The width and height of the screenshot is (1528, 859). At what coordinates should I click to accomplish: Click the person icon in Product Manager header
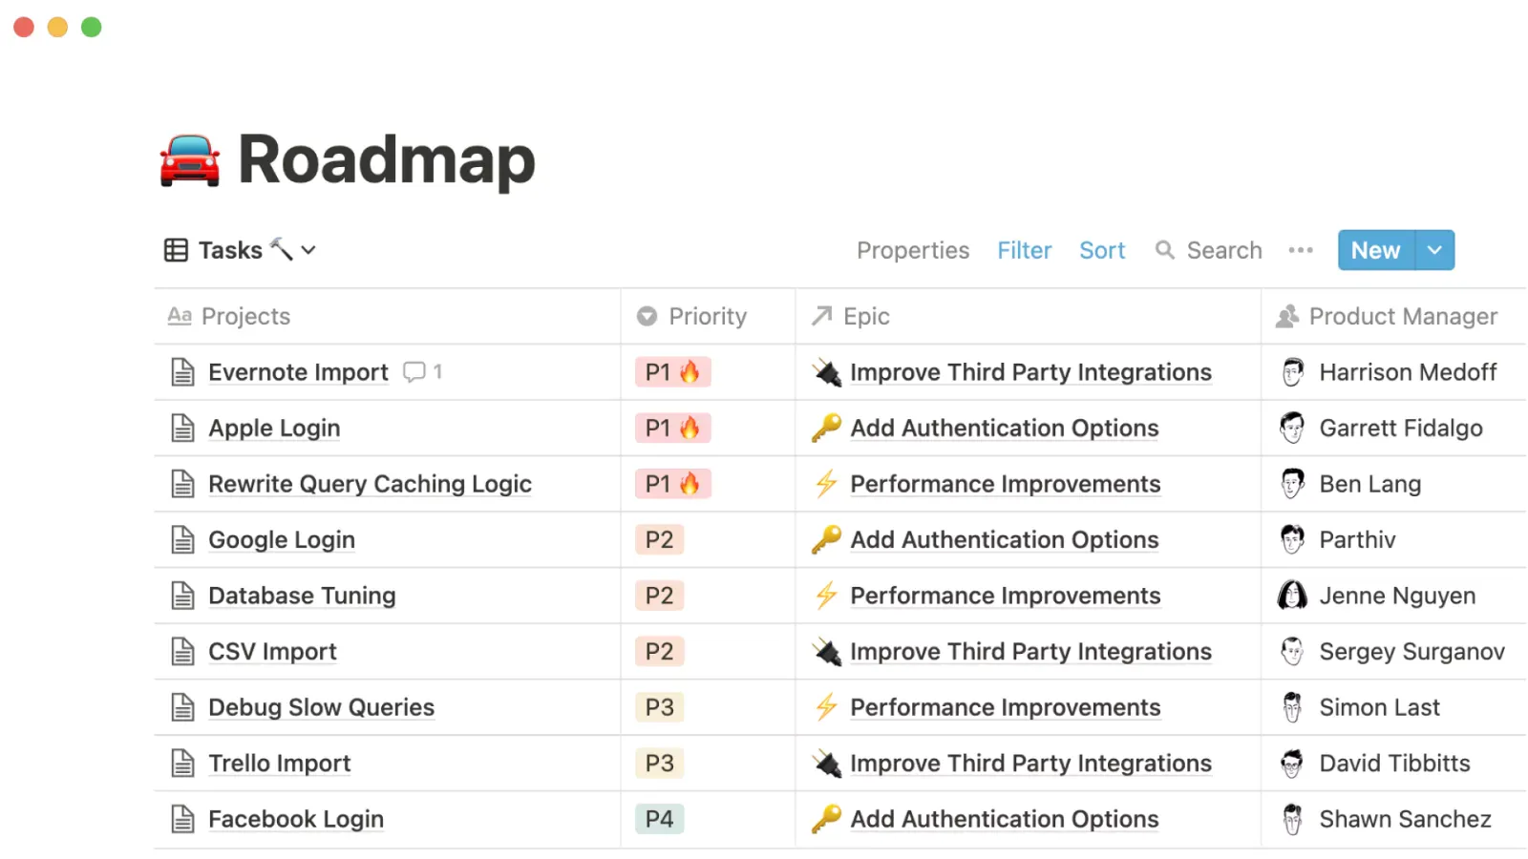click(x=1288, y=316)
